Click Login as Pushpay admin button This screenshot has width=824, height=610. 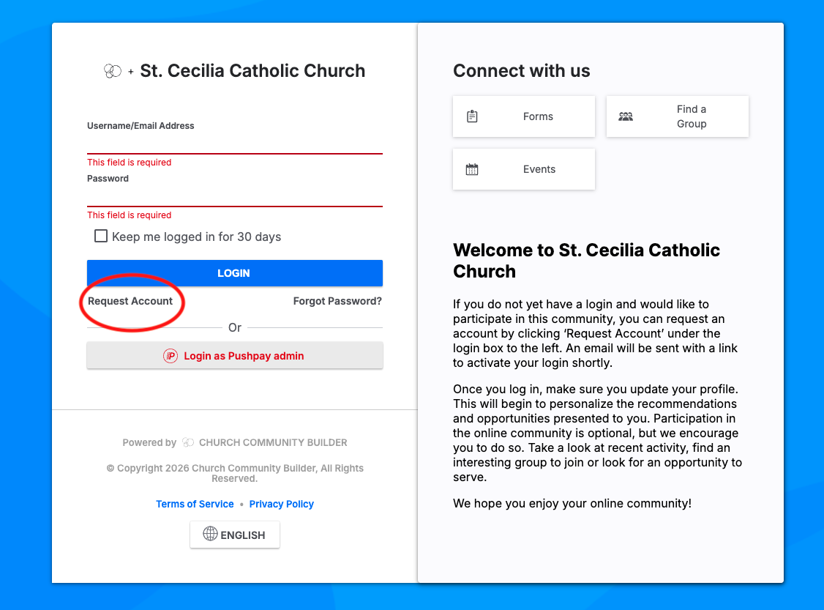coord(235,356)
